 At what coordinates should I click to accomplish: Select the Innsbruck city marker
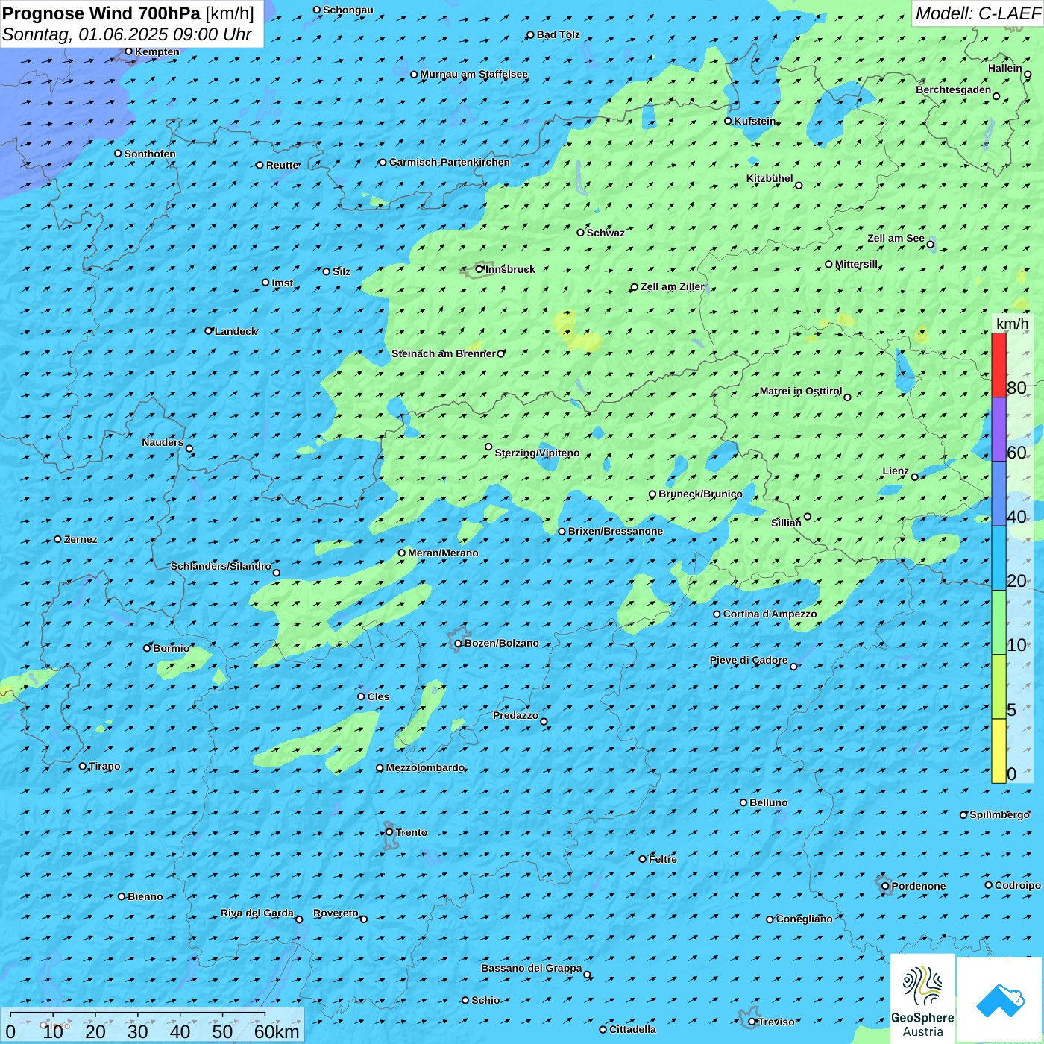pos(479,269)
